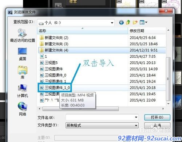This screenshot has height=142, width=182.
Task: Select video file 三视图课件_1_0
Action: pyautogui.click(x=55, y=88)
